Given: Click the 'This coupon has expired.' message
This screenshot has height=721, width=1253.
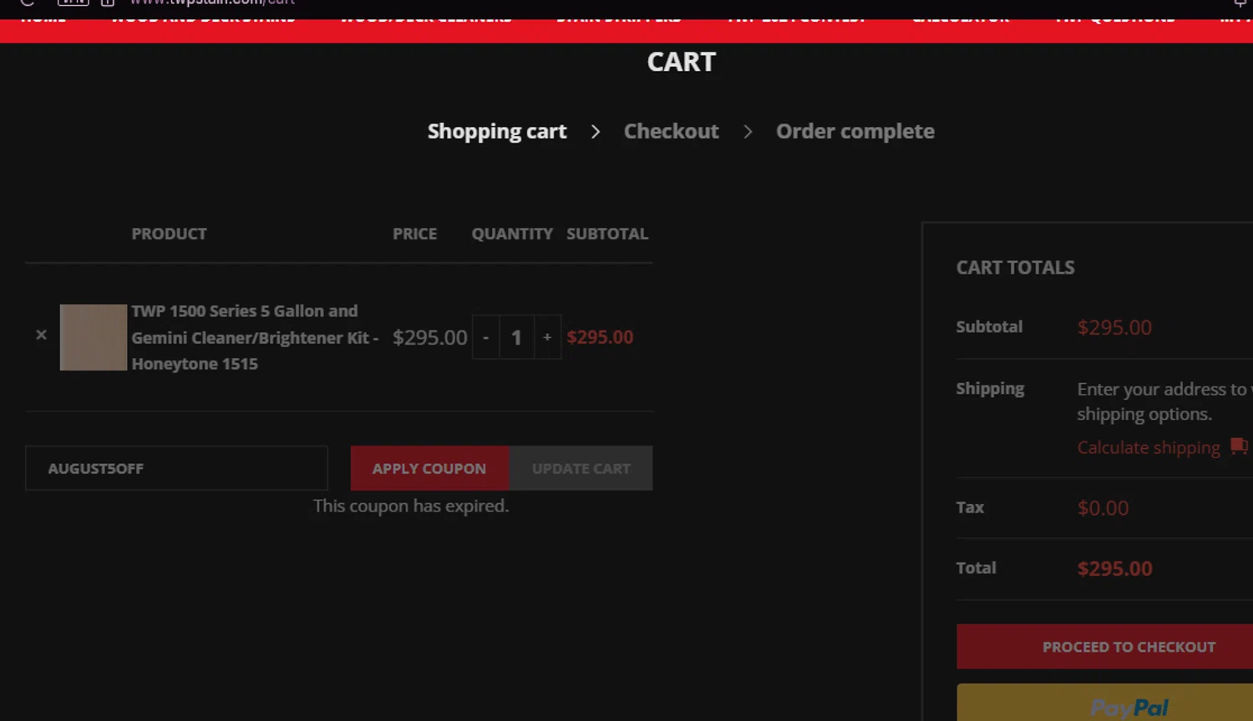Looking at the screenshot, I should pyautogui.click(x=411, y=506).
